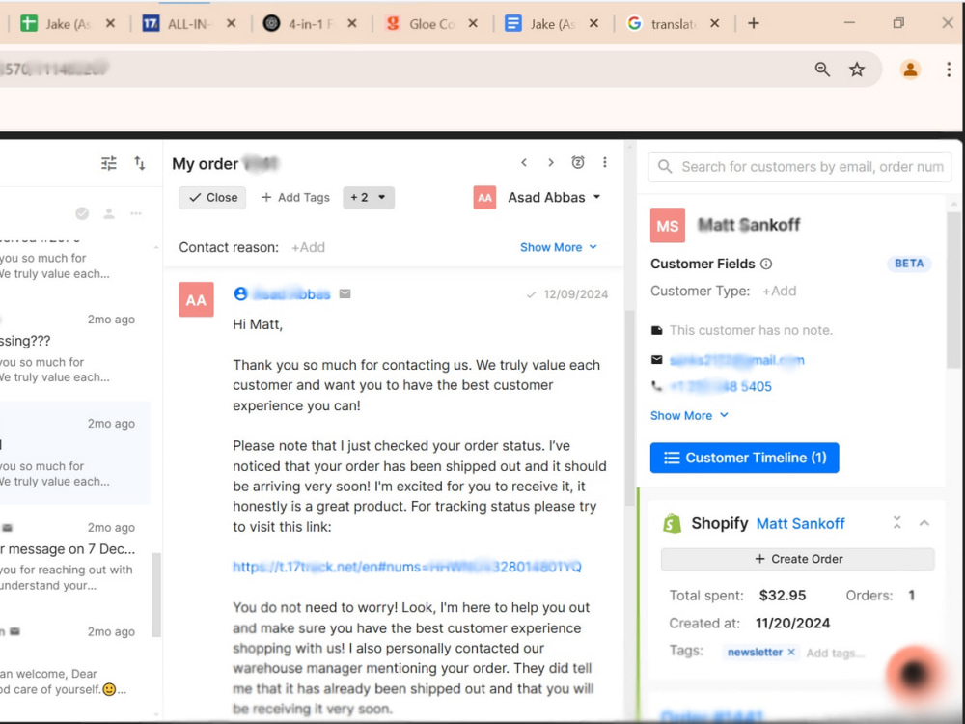The image size is (965, 724).
Task: Open the Chrome three-dot menu
Action: (x=949, y=69)
